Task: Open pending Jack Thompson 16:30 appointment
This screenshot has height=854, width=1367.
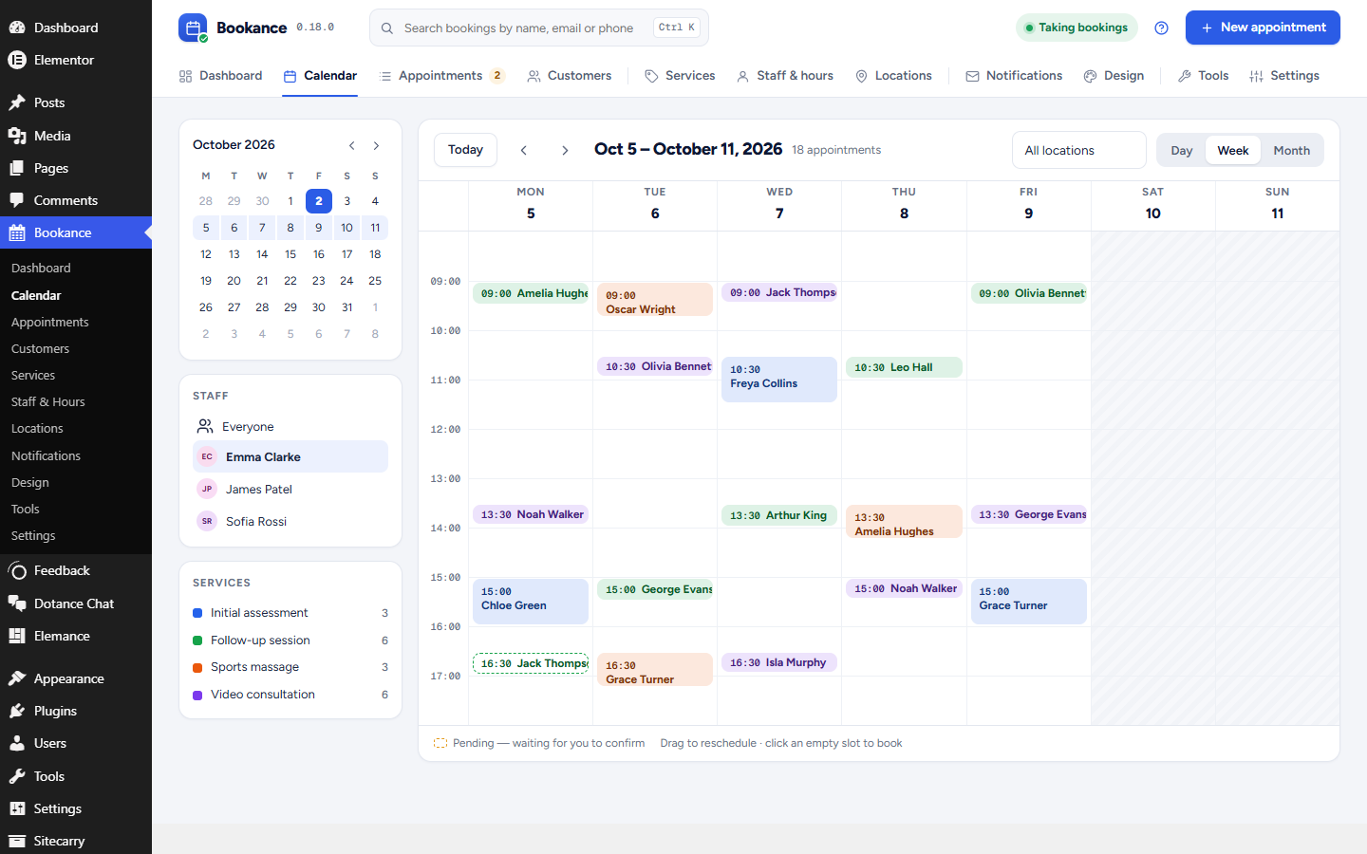Action: (531, 663)
